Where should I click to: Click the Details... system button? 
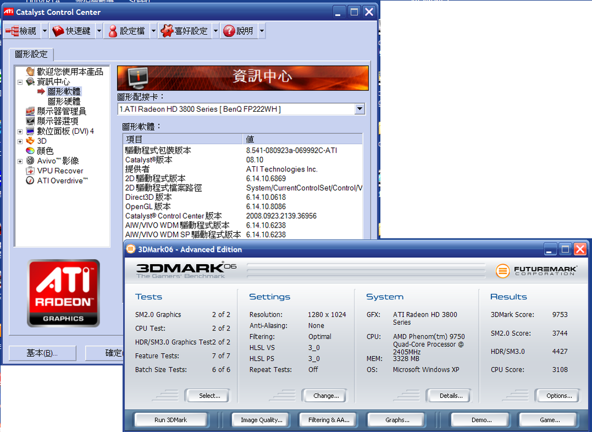pyautogui.click(x=449, y=396)
